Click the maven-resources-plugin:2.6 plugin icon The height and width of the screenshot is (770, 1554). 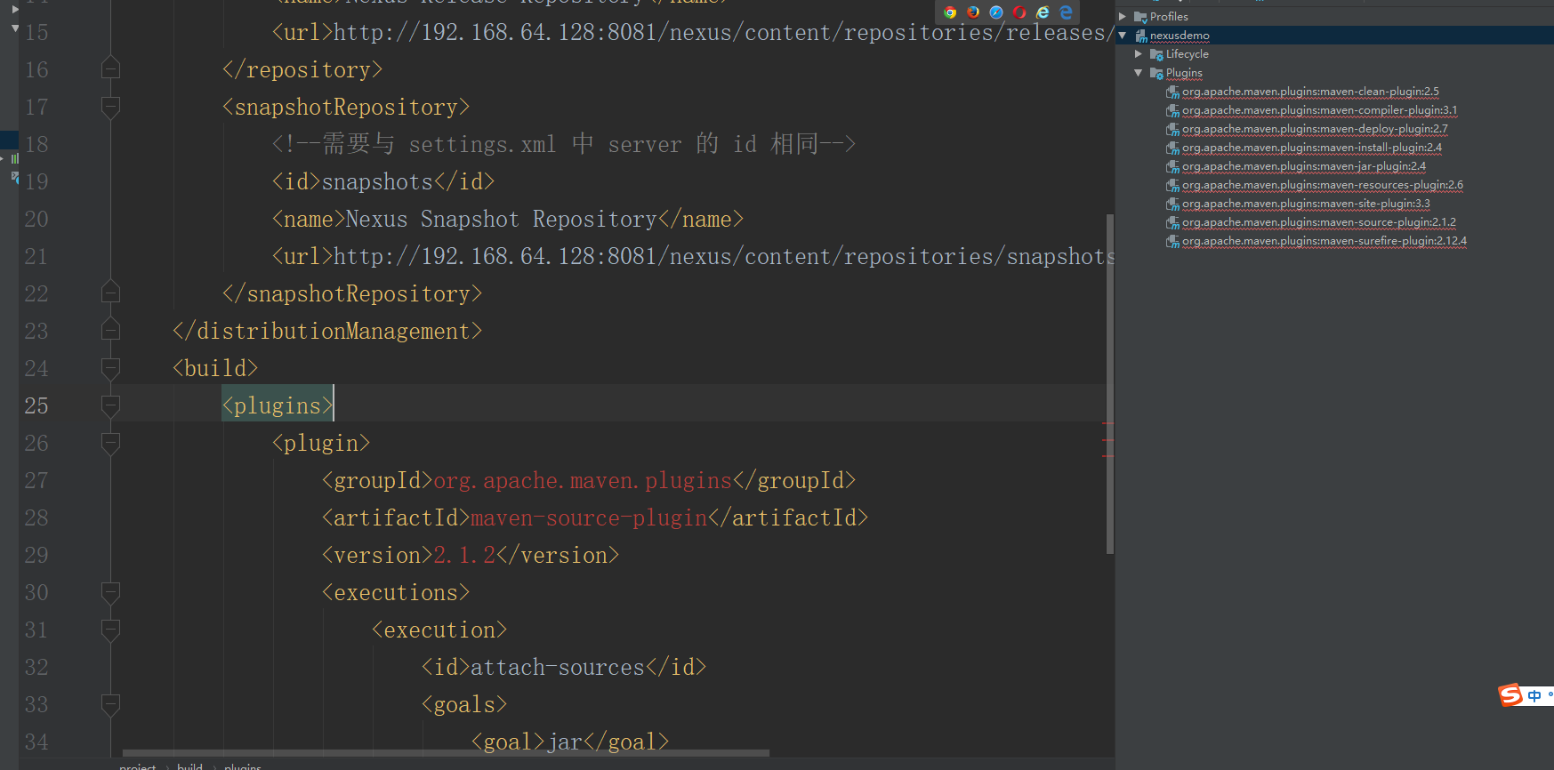[1172, 185]
